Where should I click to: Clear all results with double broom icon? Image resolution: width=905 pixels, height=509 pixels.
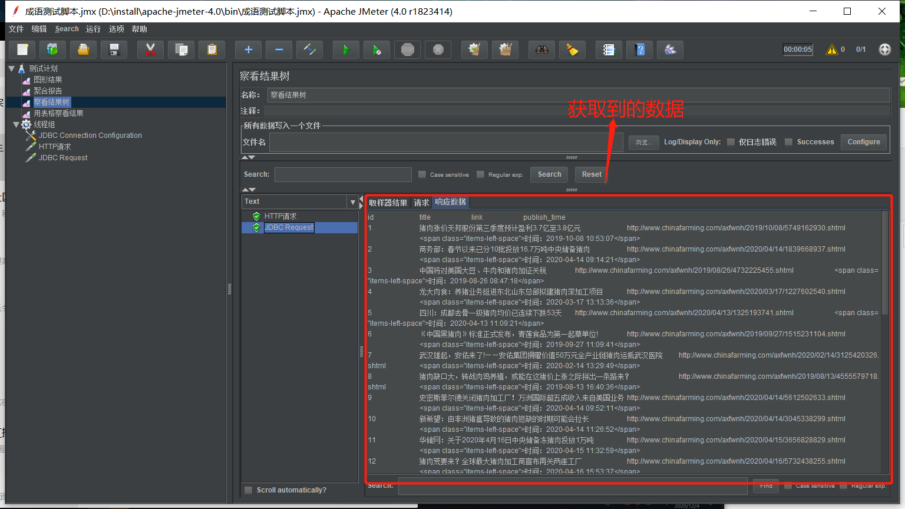tap(506, 49)
